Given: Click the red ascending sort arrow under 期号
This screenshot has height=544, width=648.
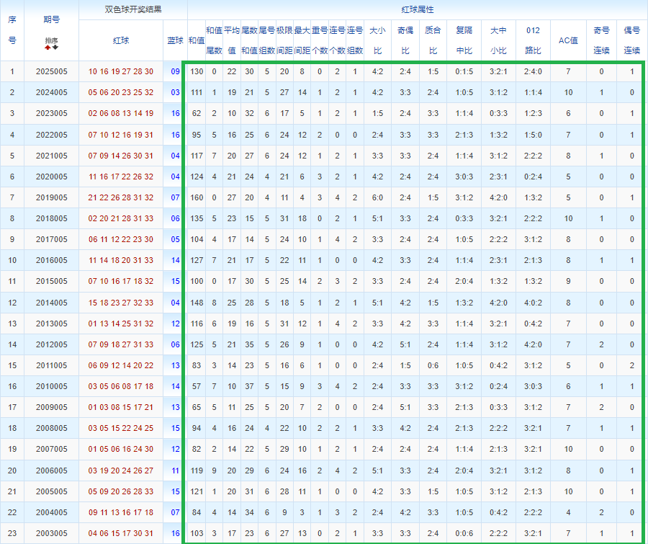Looking at the screenshot, I should 48,48.
